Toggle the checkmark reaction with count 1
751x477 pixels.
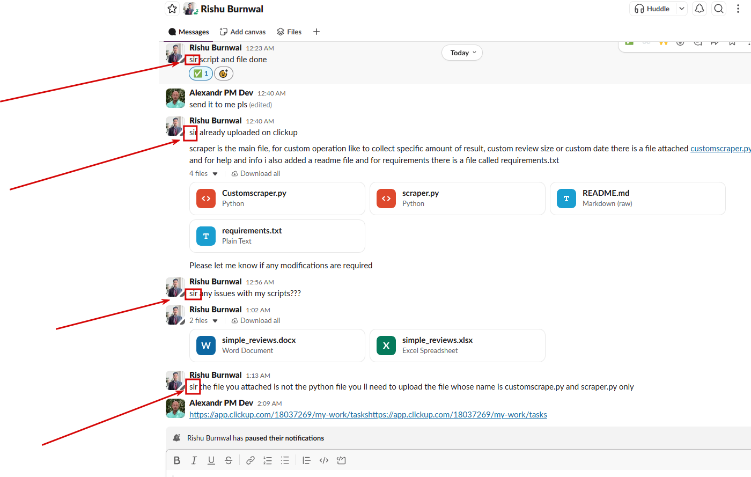click(x=201, y=74)
